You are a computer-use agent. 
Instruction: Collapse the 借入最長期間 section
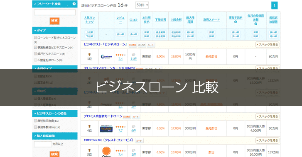pyautogui.click(x=55, y=136)
